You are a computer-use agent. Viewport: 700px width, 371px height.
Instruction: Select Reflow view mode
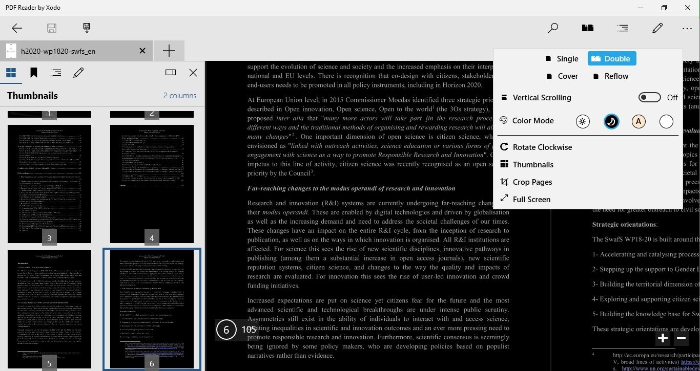(x=610, y=76)
